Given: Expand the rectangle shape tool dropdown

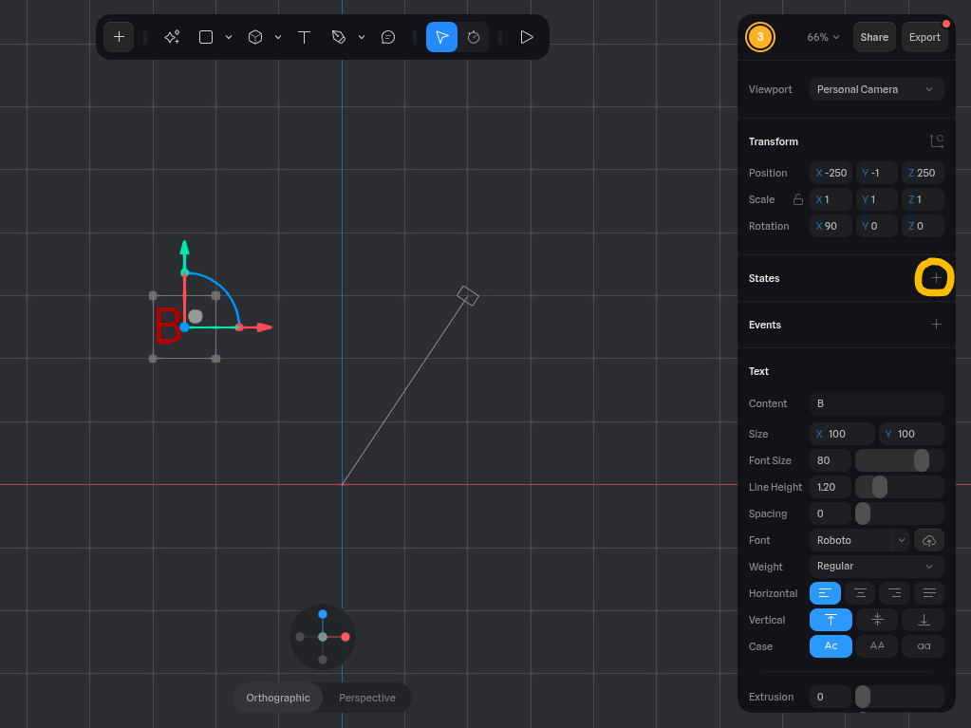Looking at the screenshot, I should tap(229, 37).
